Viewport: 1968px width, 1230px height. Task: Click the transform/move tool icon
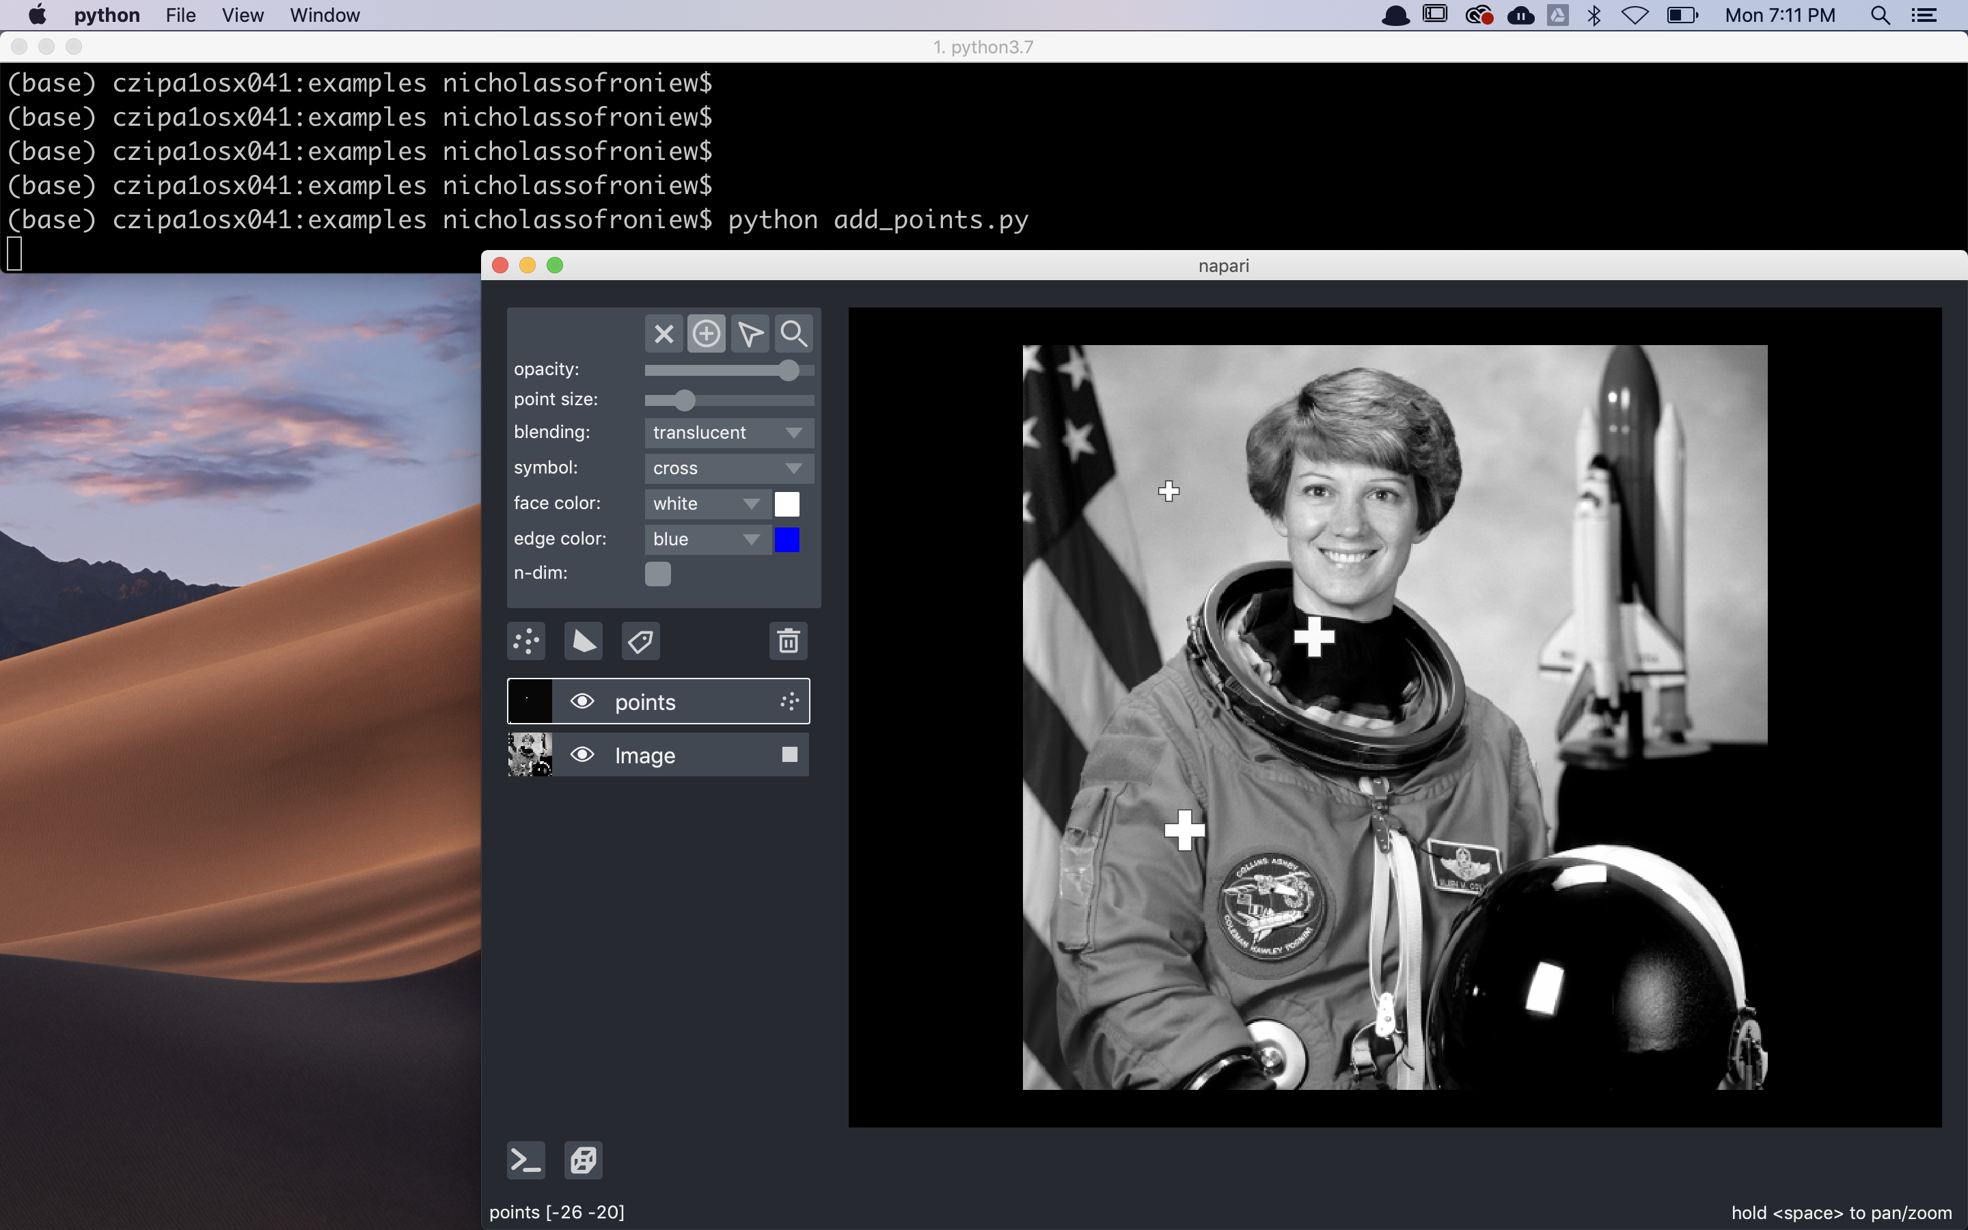click(751, 333)
